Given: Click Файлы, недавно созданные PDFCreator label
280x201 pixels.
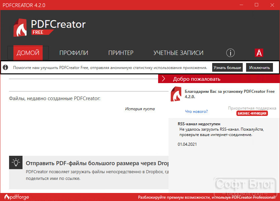Looking at the screenshot, I should pyautogui.click(x=55, y=98).
